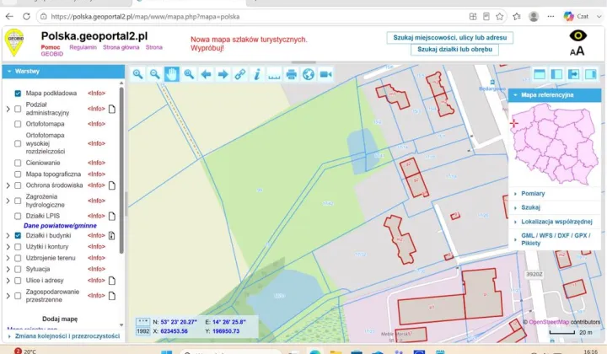Select the zoom out magnifier tool

[x=155, y=74]
